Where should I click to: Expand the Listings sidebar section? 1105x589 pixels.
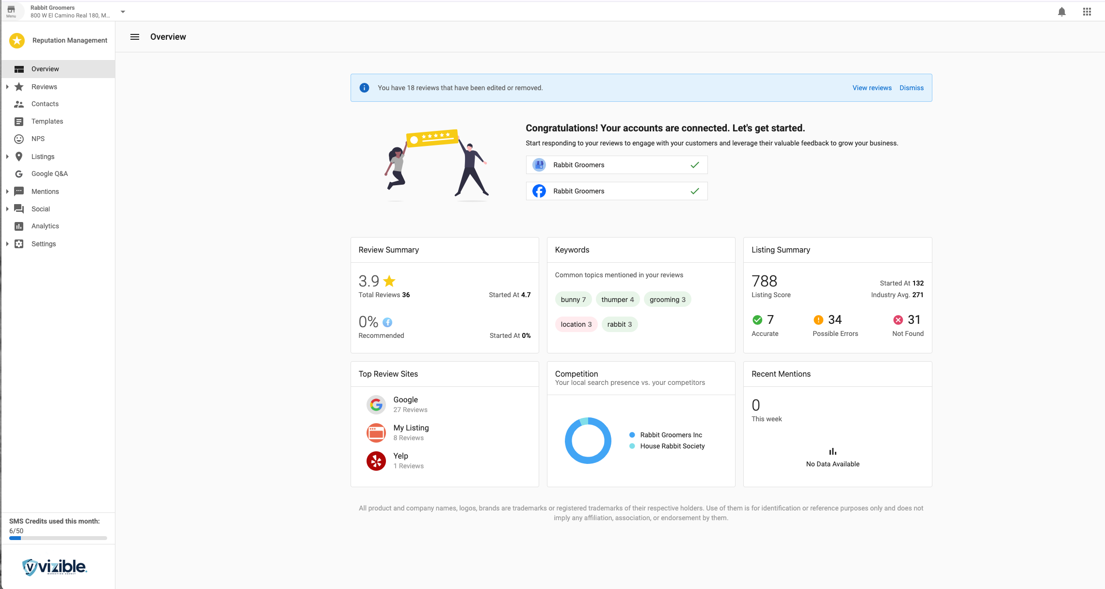(7, 157)
